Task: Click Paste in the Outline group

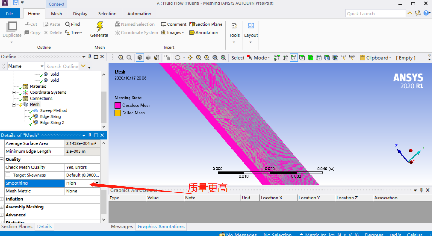Action: 52,24
